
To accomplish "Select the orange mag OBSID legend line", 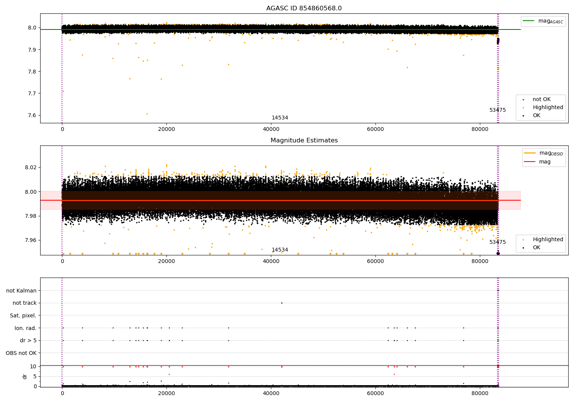I will pyautogui.click(x=530, y=153).
